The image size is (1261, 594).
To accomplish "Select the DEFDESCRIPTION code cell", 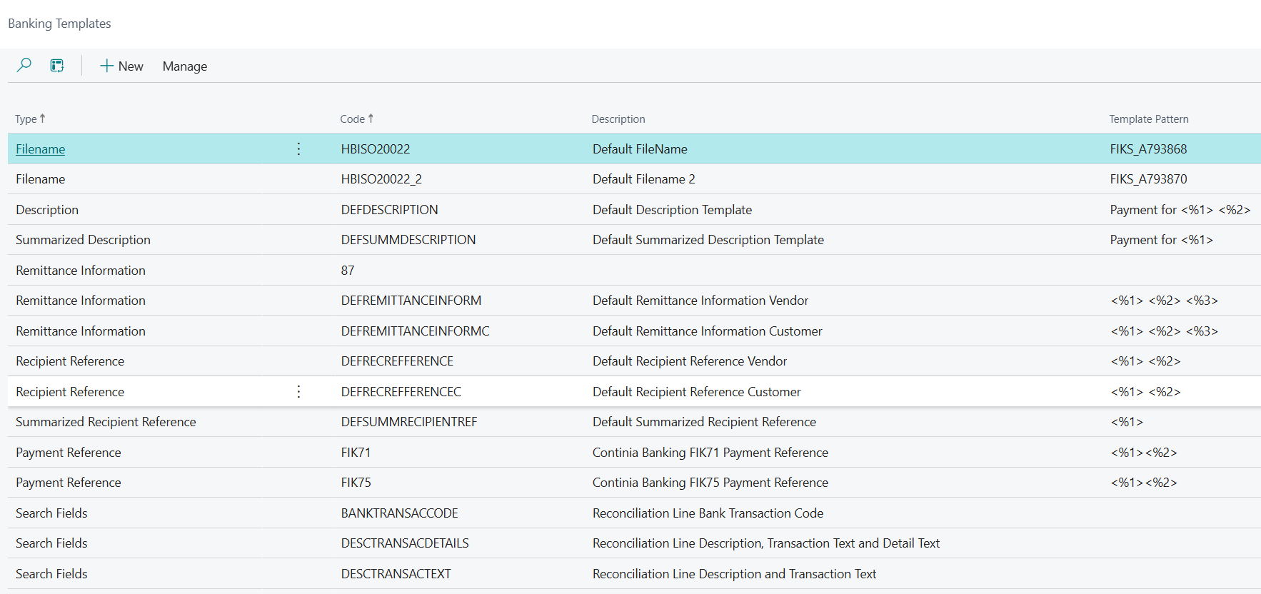I will tap(389, 210).
